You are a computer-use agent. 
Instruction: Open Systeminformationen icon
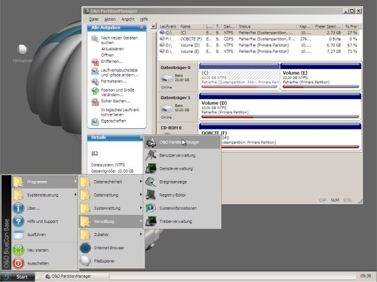click(x=151, y=208)
